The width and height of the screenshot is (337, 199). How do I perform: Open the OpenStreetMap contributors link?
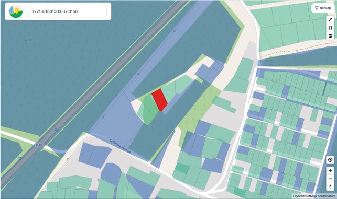point(314,196)
